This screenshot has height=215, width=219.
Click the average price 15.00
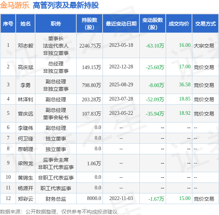[185, 198]
